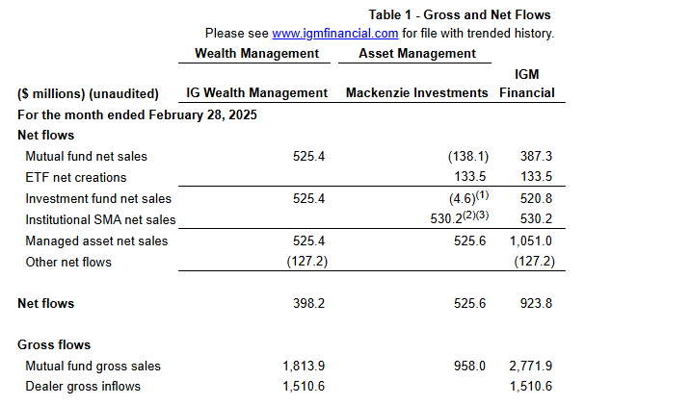Select the Mackenzie mutual fund net sales value (138.1)

464,156
